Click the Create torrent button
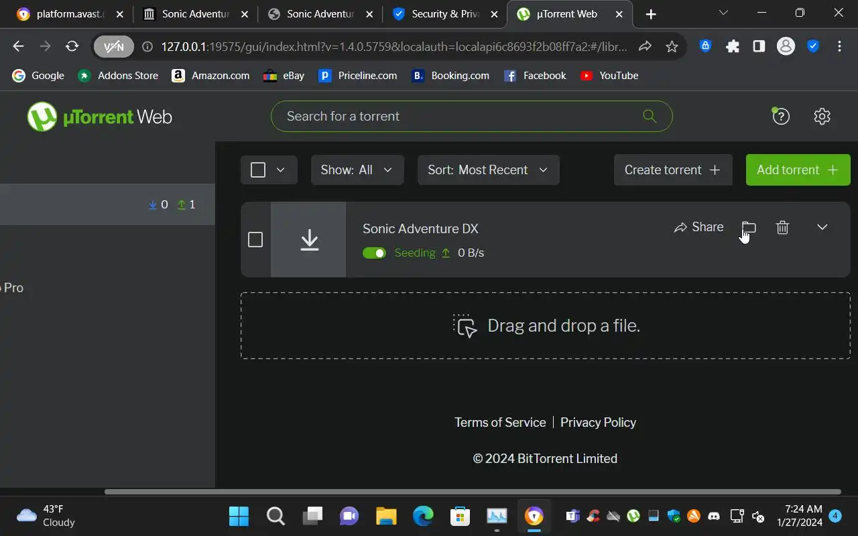 672,170
